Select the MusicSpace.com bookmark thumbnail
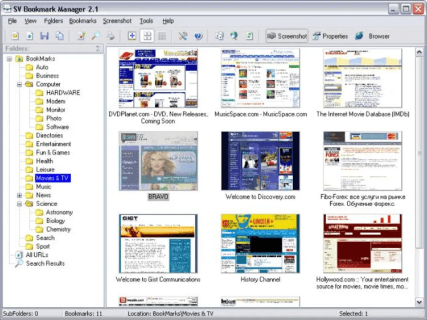This screenshot has width=427, height=320. point(260,78)
